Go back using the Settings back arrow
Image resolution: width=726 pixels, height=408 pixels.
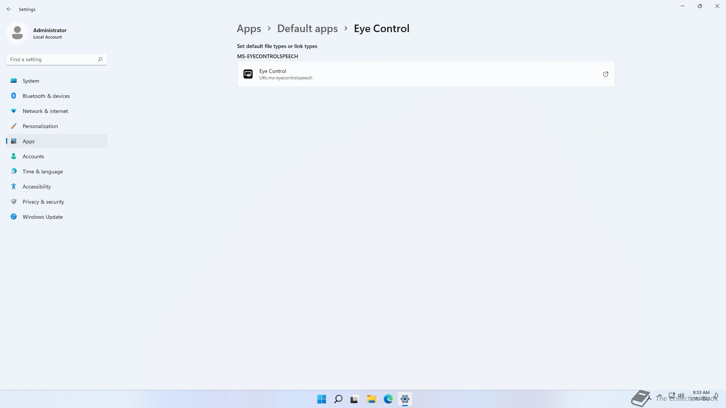[9, 9]
